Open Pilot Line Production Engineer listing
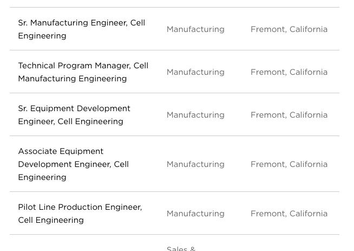 pos(80,214)
